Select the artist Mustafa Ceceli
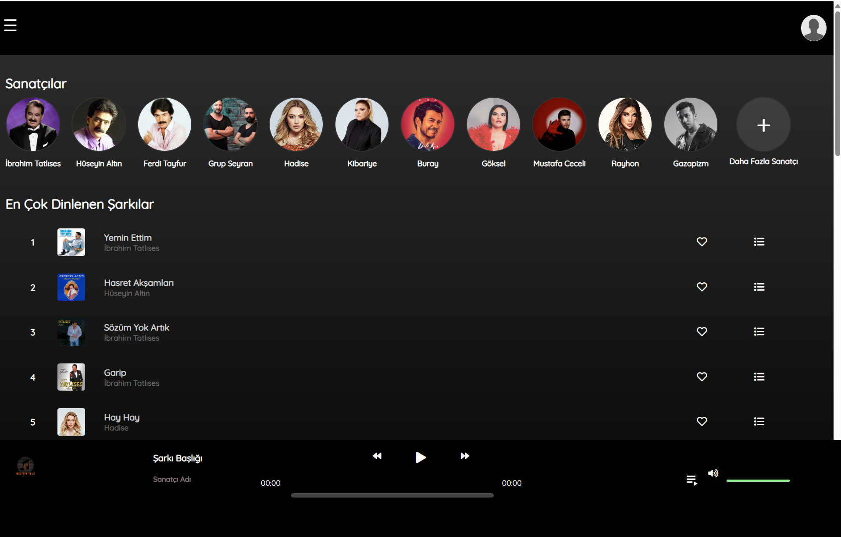Image resolution: width=841 pixels, height=537 pixels. coord(559,124)
